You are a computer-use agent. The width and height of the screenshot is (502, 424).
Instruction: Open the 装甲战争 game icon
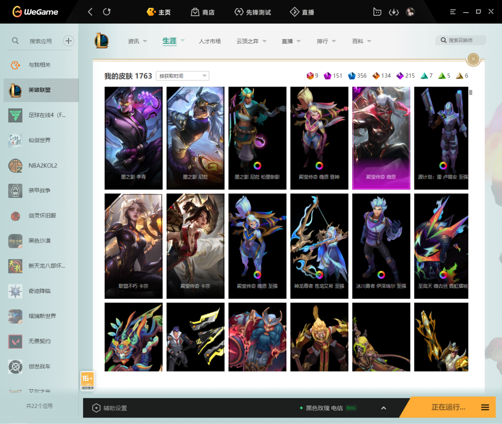click(x=15, y=190)
